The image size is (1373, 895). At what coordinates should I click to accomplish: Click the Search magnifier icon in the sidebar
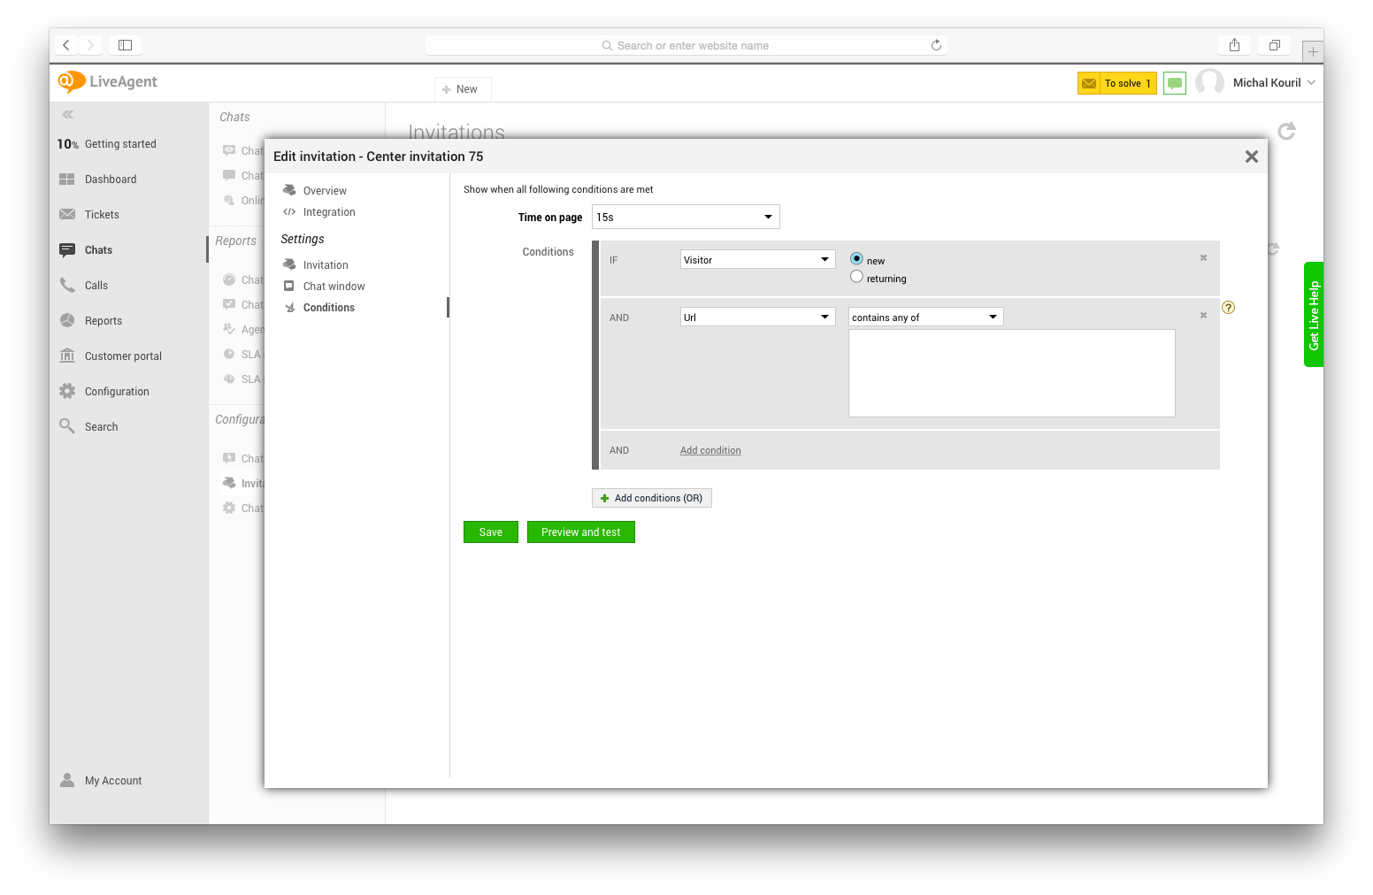(67, 426)
